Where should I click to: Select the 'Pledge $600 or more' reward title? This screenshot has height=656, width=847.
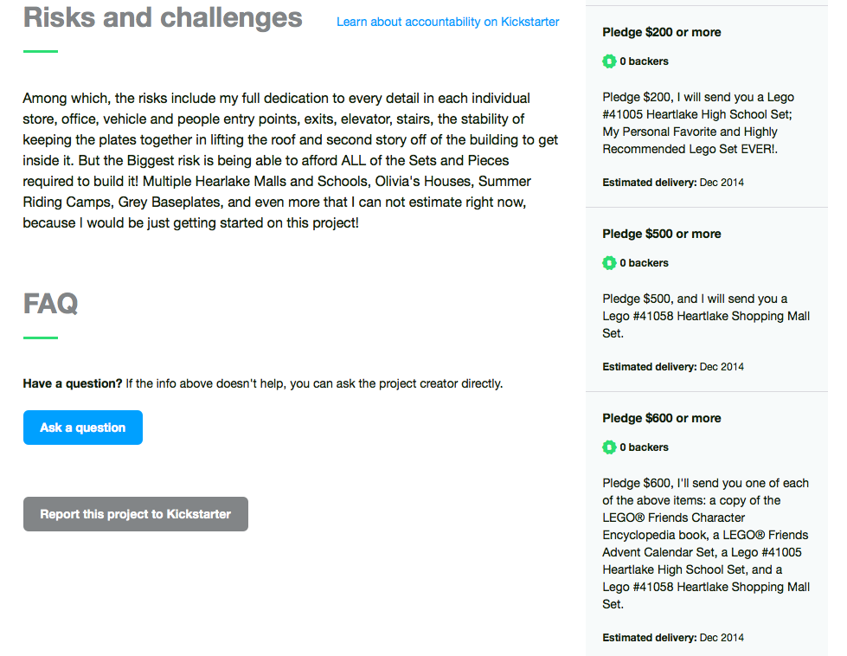(x=662, y=418)
